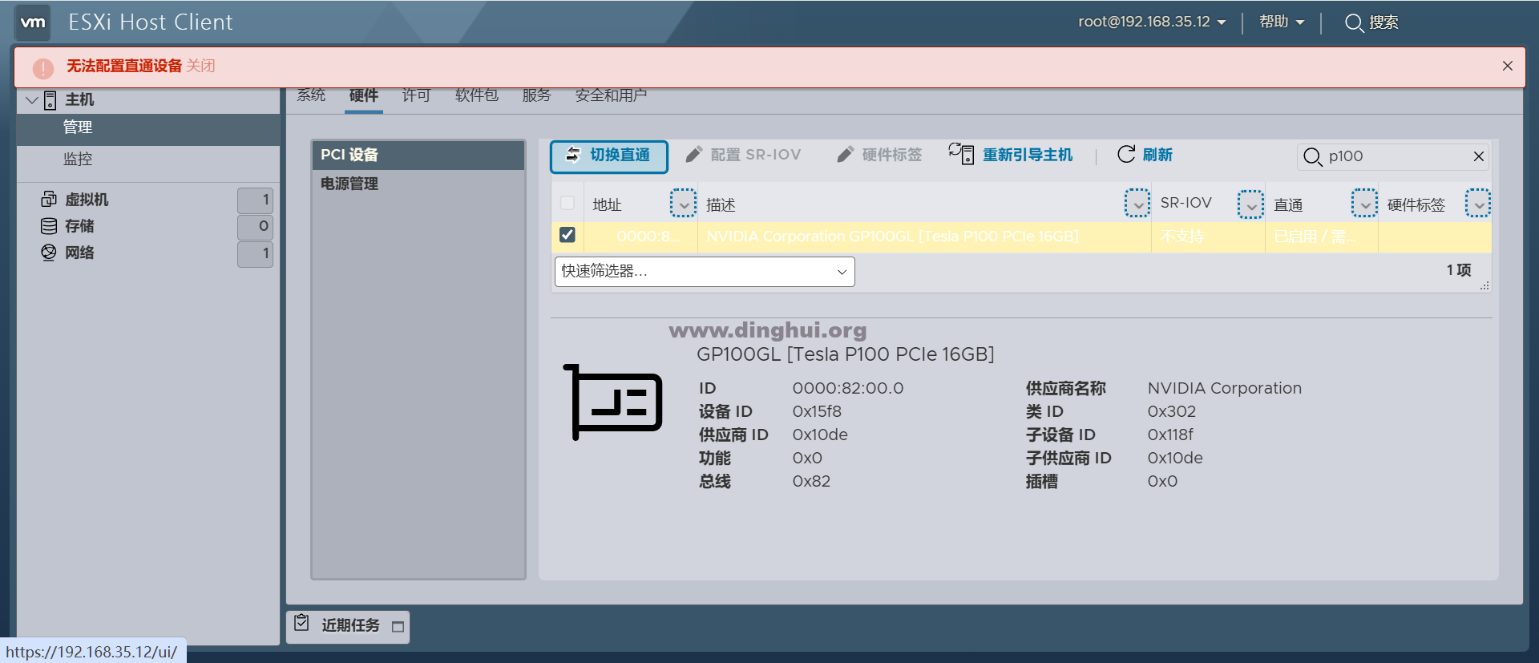This screenshot has height=663, width=1539.
Task: Click the 配置 SR-IOV button
Action: [x=744, y=155]
